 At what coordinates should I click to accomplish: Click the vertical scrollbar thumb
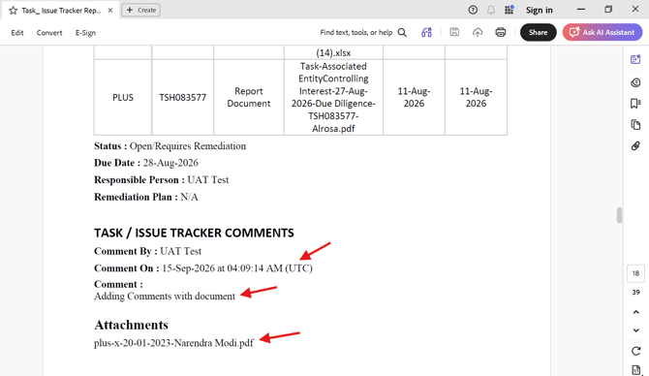[x=619, y=215]
